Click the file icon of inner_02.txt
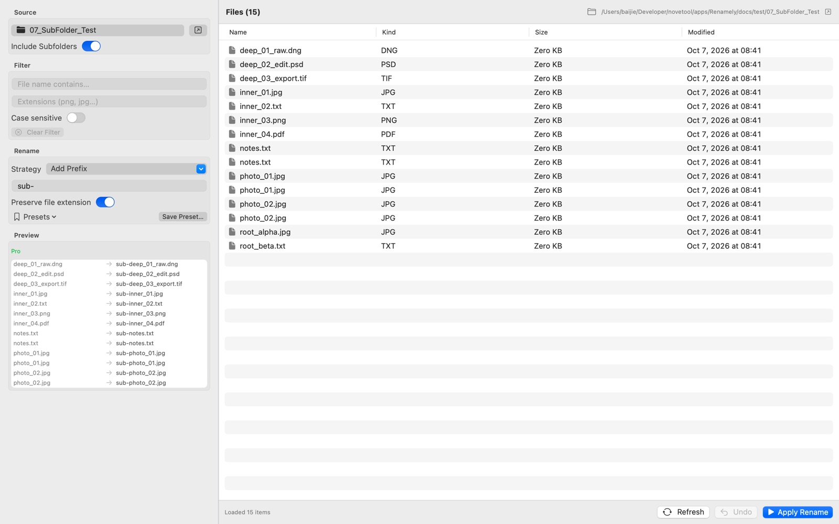 coord(232,106)
